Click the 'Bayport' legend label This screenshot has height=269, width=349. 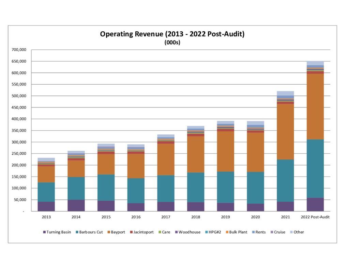[x=118, y=232]
